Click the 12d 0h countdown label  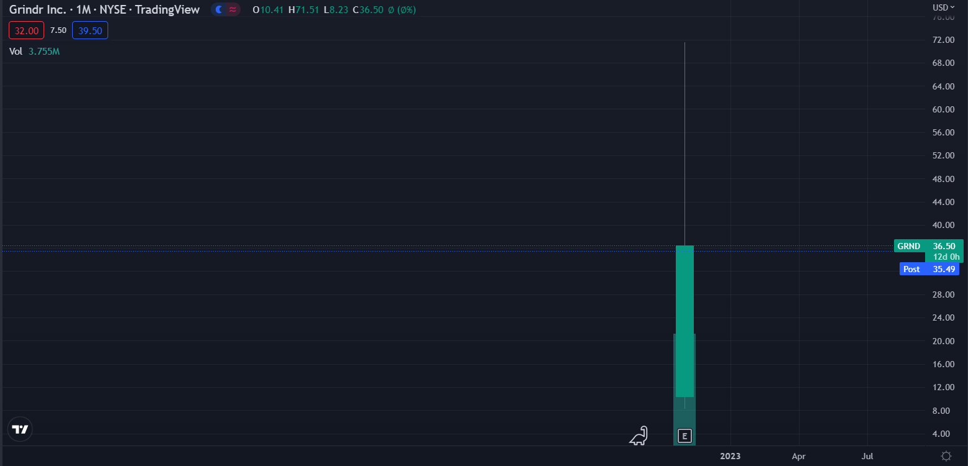coord(945,257)
